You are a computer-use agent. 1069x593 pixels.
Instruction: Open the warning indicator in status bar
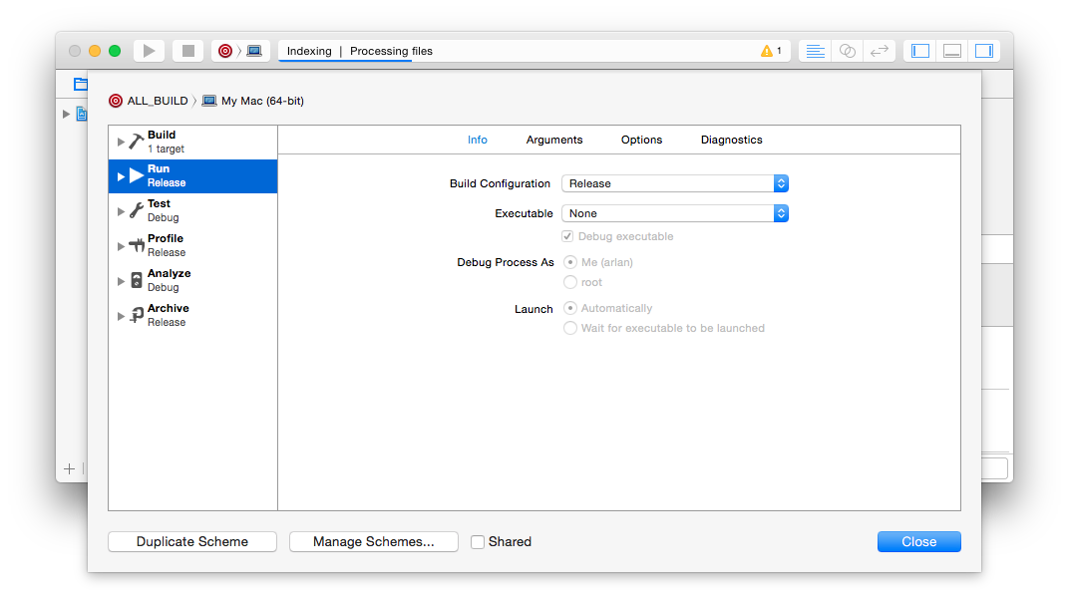(x=771, y=51)
